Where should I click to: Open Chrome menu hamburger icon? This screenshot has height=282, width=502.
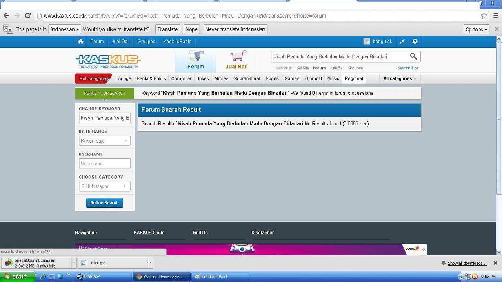tap(496, 16)
